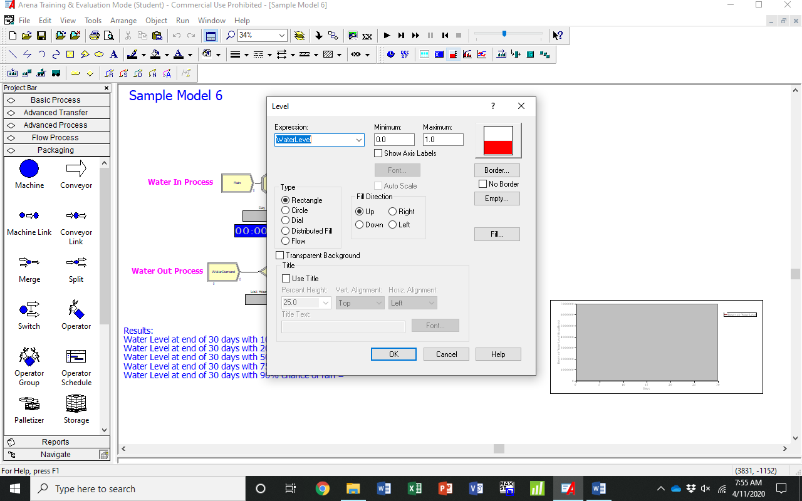
Task: Set fill direction to Right
Action: coord(393,212)
